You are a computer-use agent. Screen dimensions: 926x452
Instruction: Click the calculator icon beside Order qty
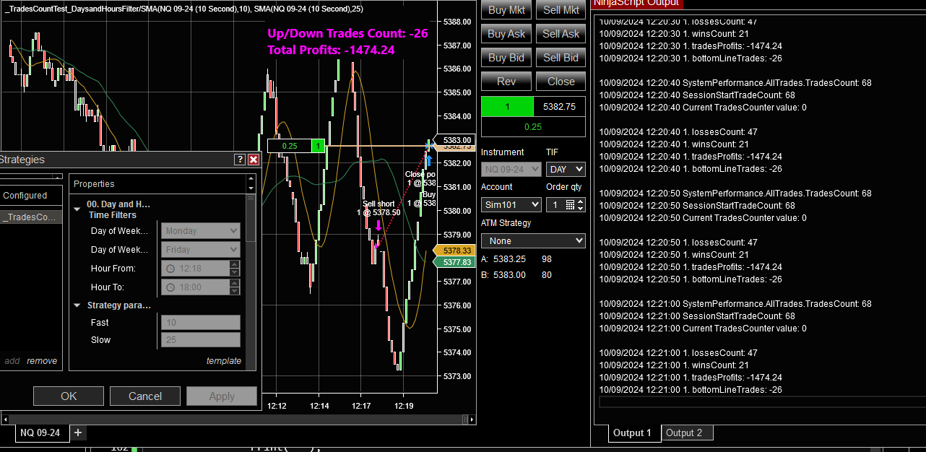click(x=571, y=204)
